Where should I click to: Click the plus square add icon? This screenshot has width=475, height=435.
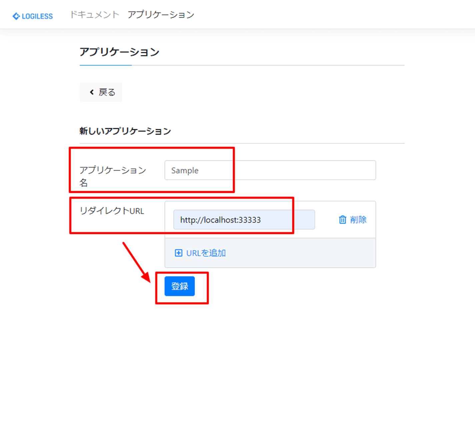point(179,253)
